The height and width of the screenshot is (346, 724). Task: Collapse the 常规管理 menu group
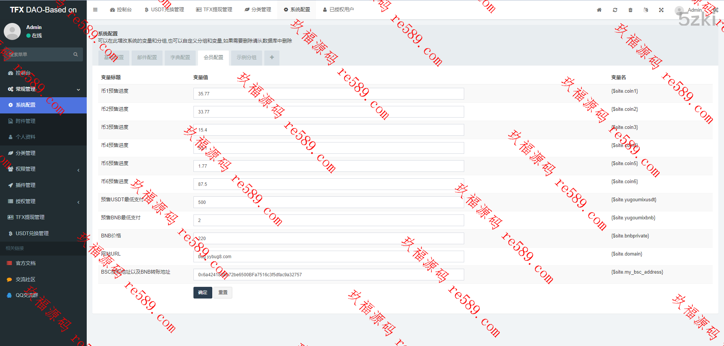[x=78, y=89]
